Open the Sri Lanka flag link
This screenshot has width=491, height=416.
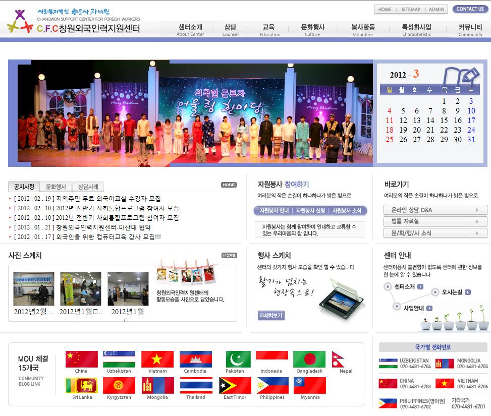coord(81,385)
